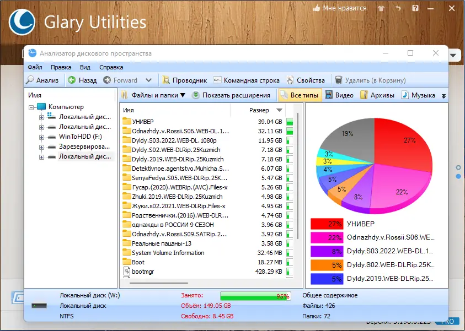Open Проводник from the toolbar
465x331 pixels.
(184, 80)
